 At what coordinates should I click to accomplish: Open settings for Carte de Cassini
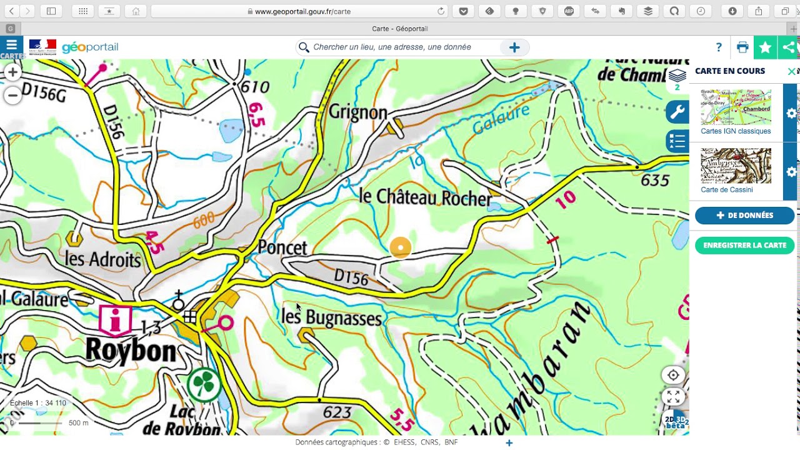791,172
